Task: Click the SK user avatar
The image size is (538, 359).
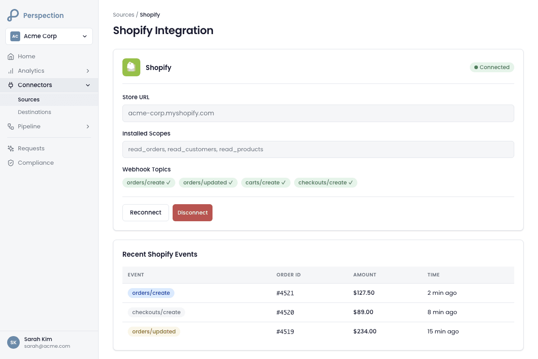Action: point(13,342)
